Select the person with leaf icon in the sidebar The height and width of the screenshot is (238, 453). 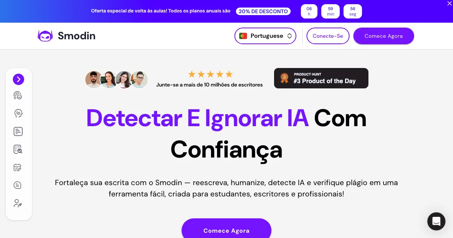tap(18, 203)
